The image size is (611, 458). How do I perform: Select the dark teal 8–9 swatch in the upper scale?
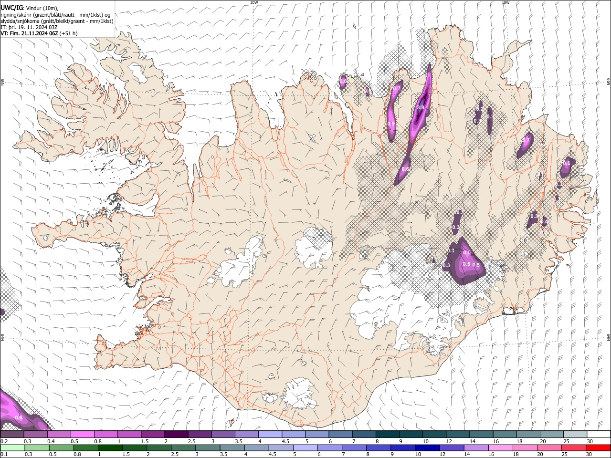click(388, 434)
